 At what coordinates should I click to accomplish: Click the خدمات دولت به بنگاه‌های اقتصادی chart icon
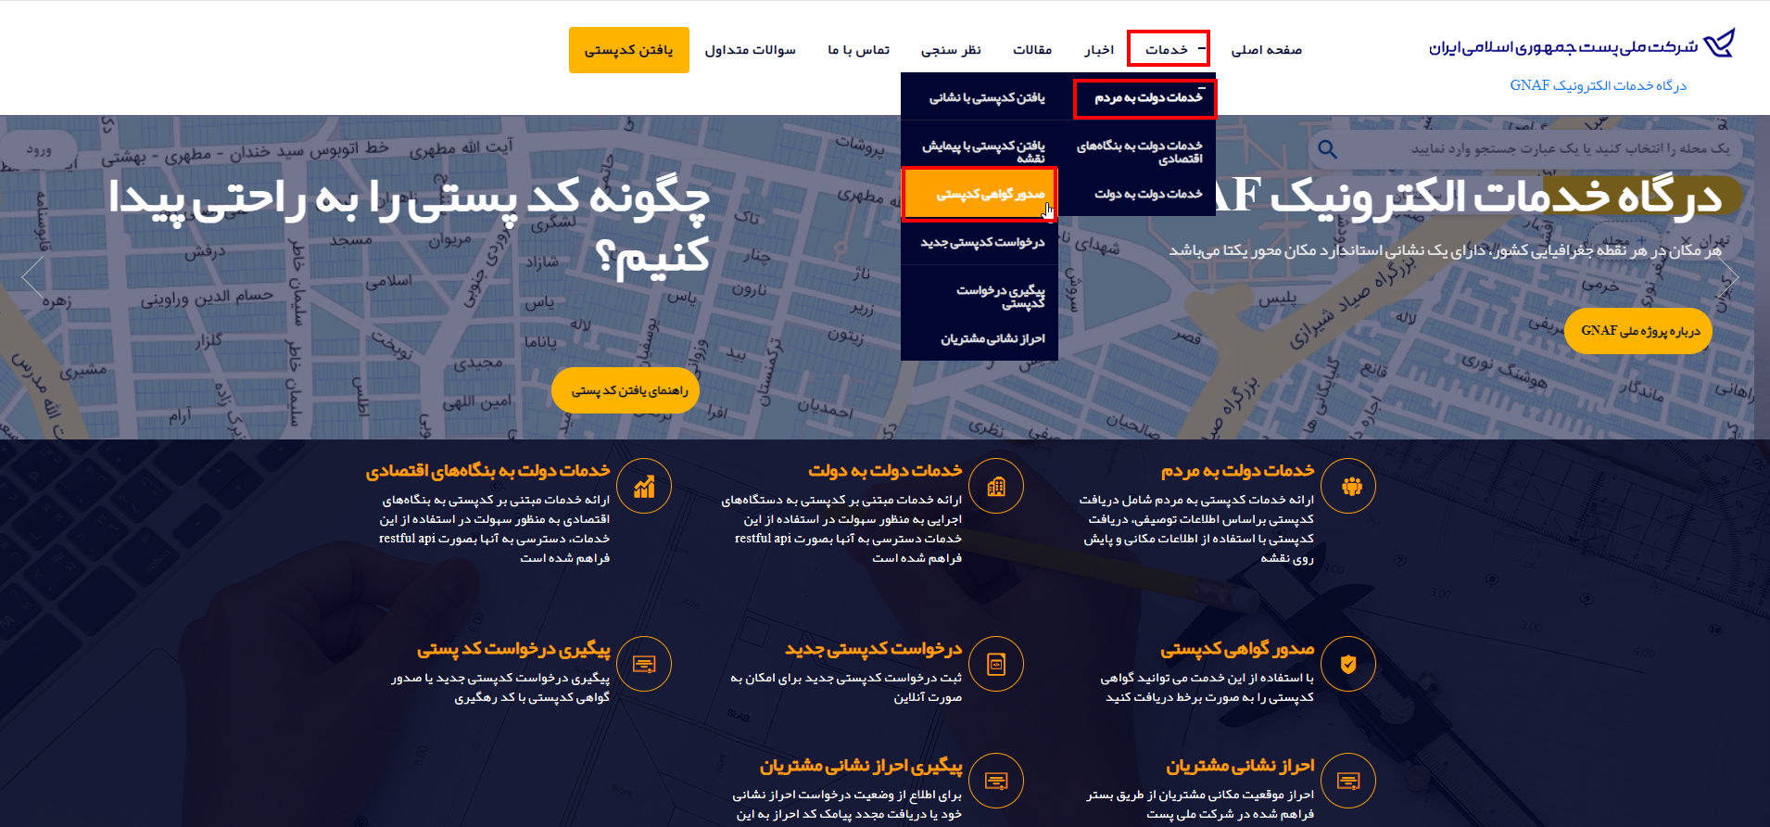click(644, 486)
